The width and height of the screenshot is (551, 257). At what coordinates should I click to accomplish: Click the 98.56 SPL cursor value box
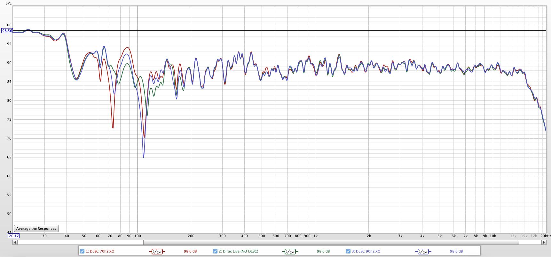pos(7,31)
